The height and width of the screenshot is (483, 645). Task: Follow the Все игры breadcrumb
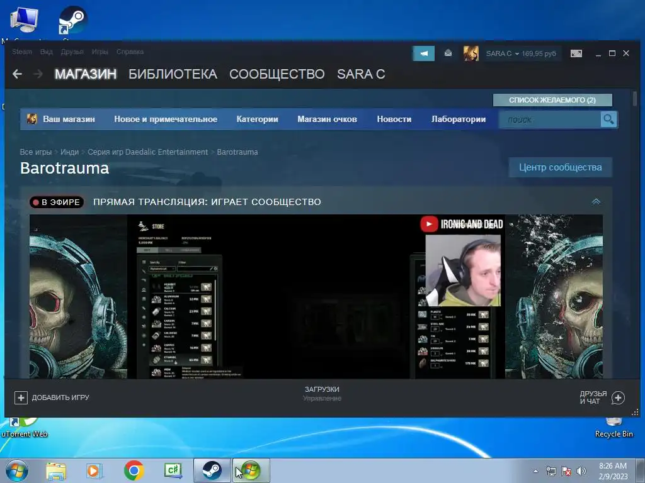click(x=36, y=152)
